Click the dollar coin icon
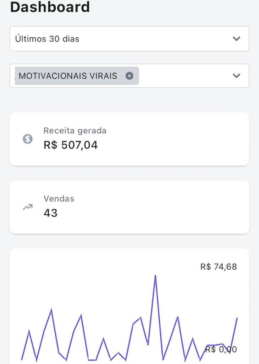 [28, 139]
